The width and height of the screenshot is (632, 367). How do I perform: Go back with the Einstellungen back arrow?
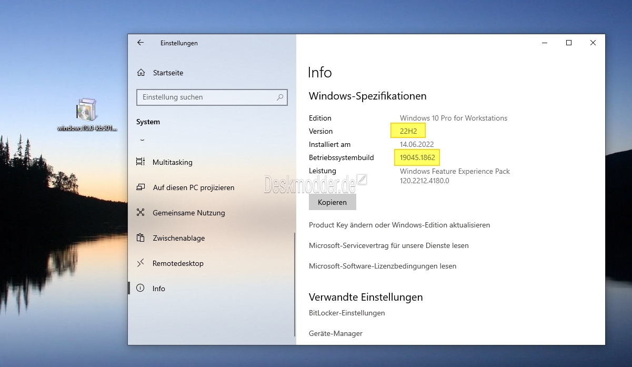click(x=141, y=43)
